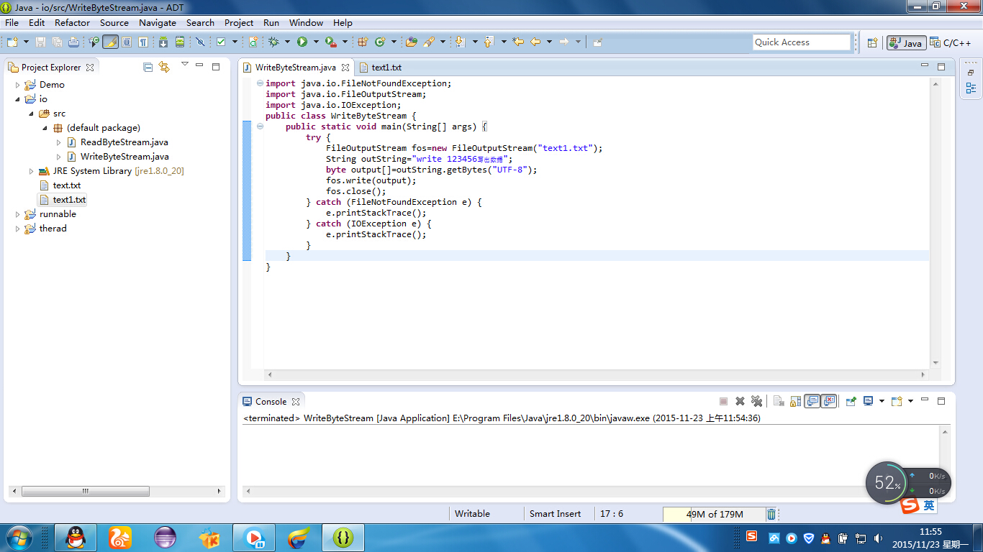The image size is (983, 552).
Task: Click the Print toolbar icon
Action: [x=73, y=42]
